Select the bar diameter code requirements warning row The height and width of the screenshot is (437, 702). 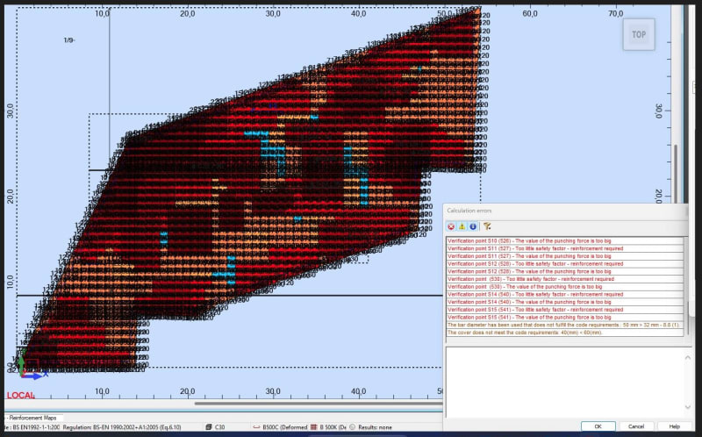click(x=565, y=325)
